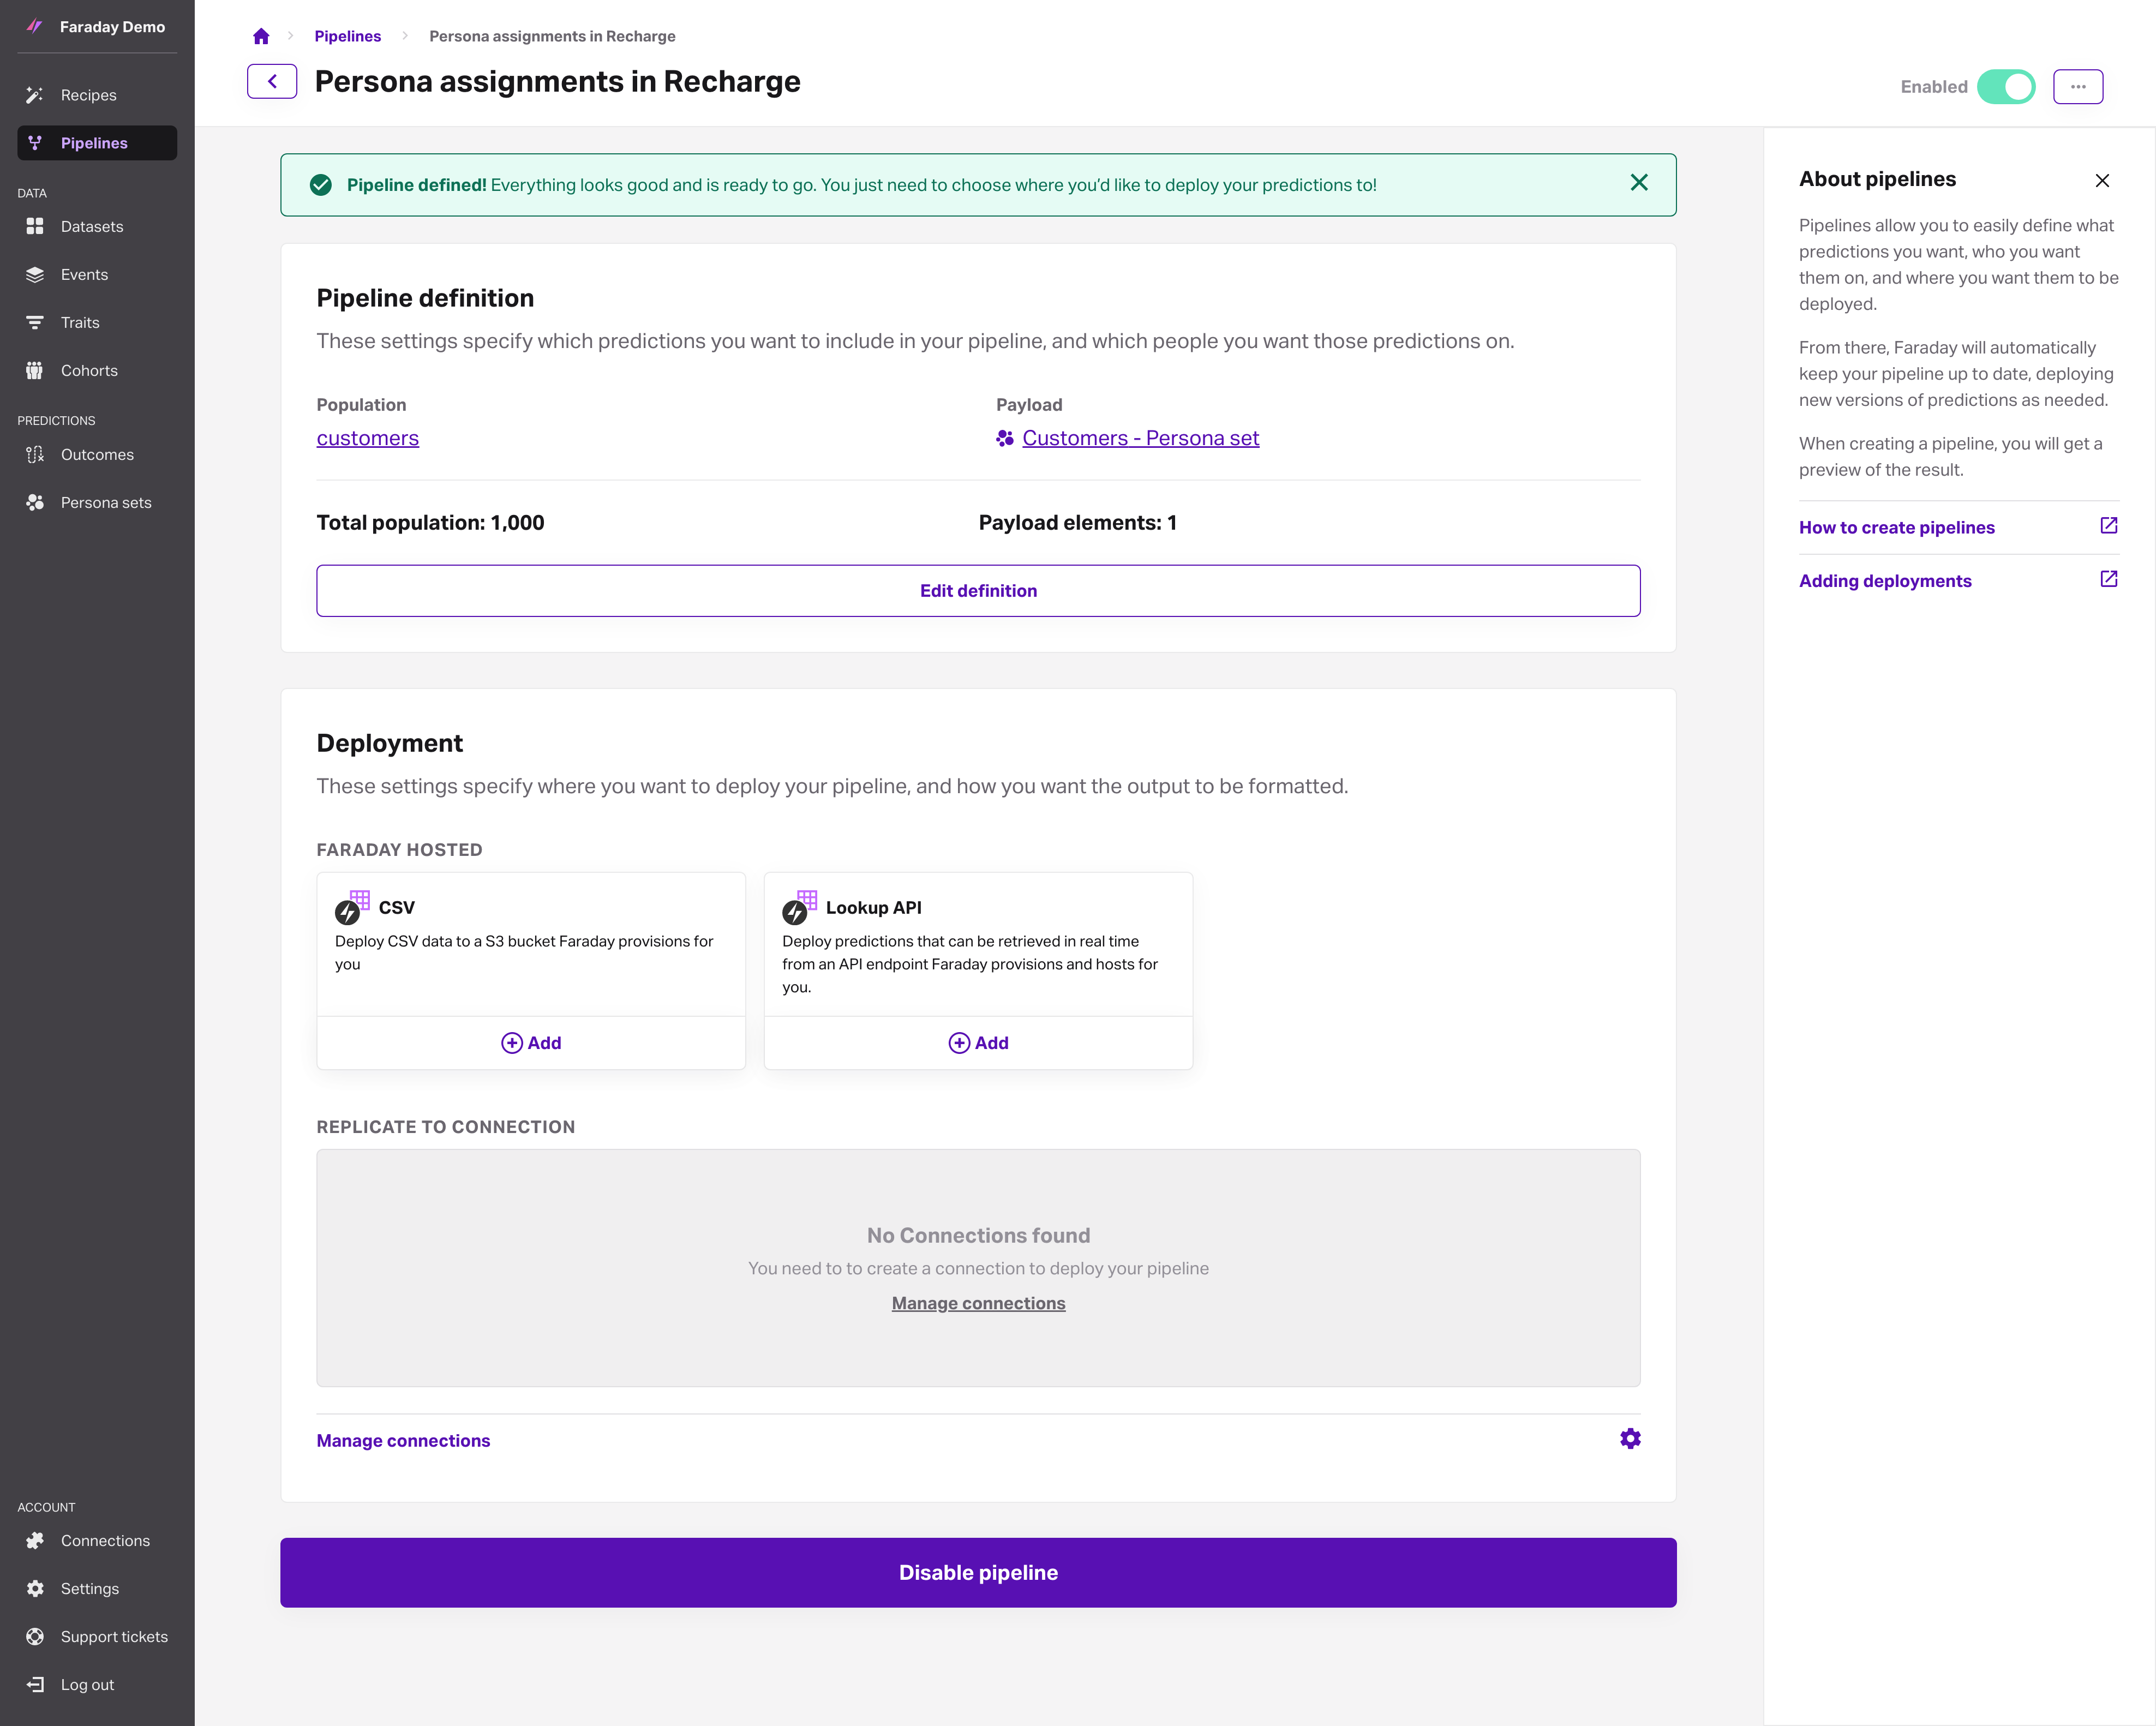This screenshot has width=2156, height=1726.
Task: Select Datasets label in the sidebar
Action: click(x=92, y=226)
